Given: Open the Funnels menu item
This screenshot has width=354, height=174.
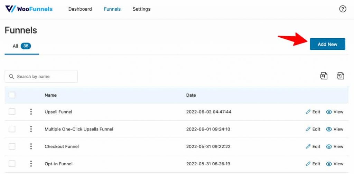Looking at the screenshot, I should [x=112, y=9].
